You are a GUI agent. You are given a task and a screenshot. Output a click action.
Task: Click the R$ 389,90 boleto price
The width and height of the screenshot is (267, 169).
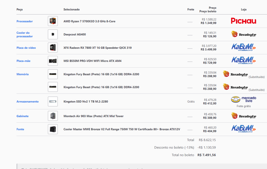[210, 118]
